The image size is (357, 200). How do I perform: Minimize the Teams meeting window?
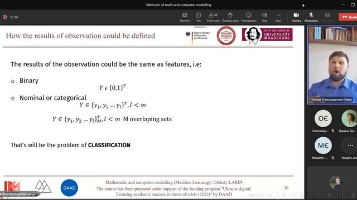(343, 4)
